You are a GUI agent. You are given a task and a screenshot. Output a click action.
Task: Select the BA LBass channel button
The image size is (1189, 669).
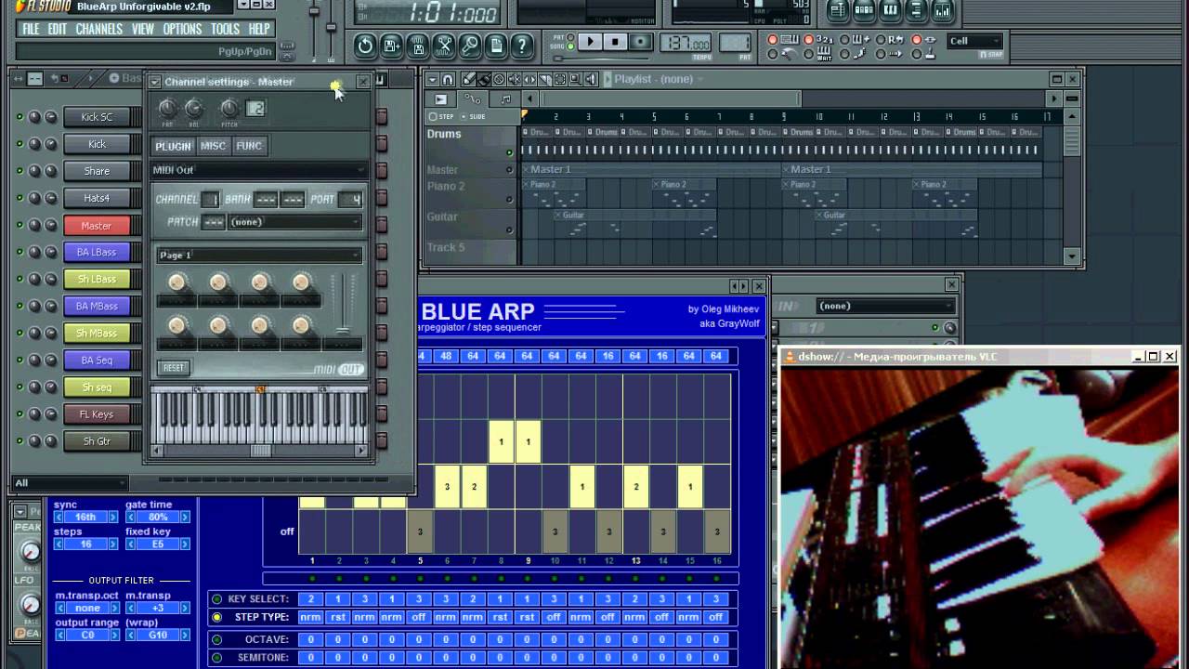tap(97, 252)
